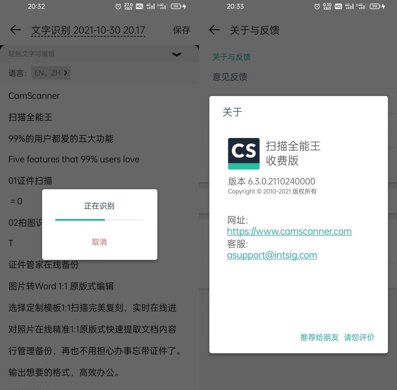This screenshot has width=397, height=390.
Task: Tap the CS CamScanner app logo
Action: (x=244, y=154)
